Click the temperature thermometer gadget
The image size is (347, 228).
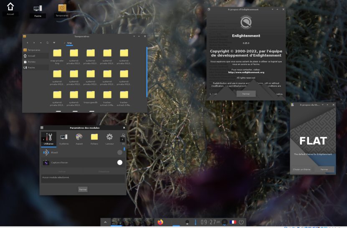click(x=195, y=222)
